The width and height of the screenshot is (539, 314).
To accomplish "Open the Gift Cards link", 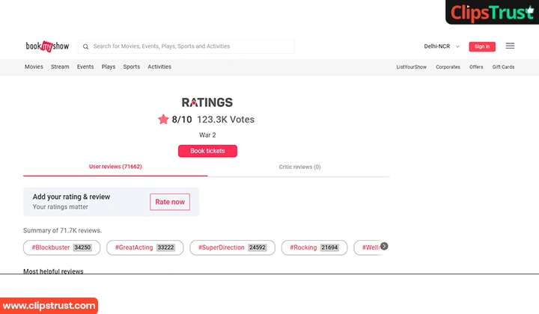I will (503, 67).
